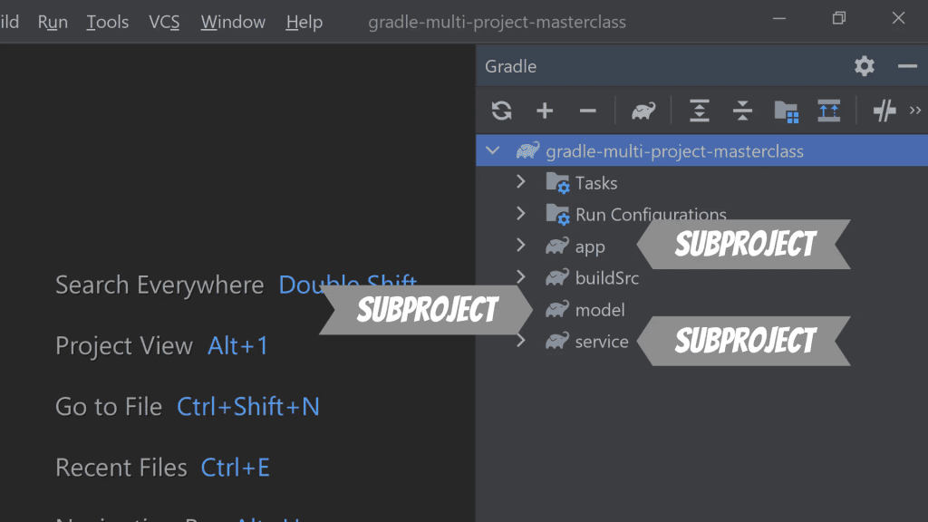
Task: Collapse the gradle-multi-project-masterclass root node
Action: [x=492, y=150]
